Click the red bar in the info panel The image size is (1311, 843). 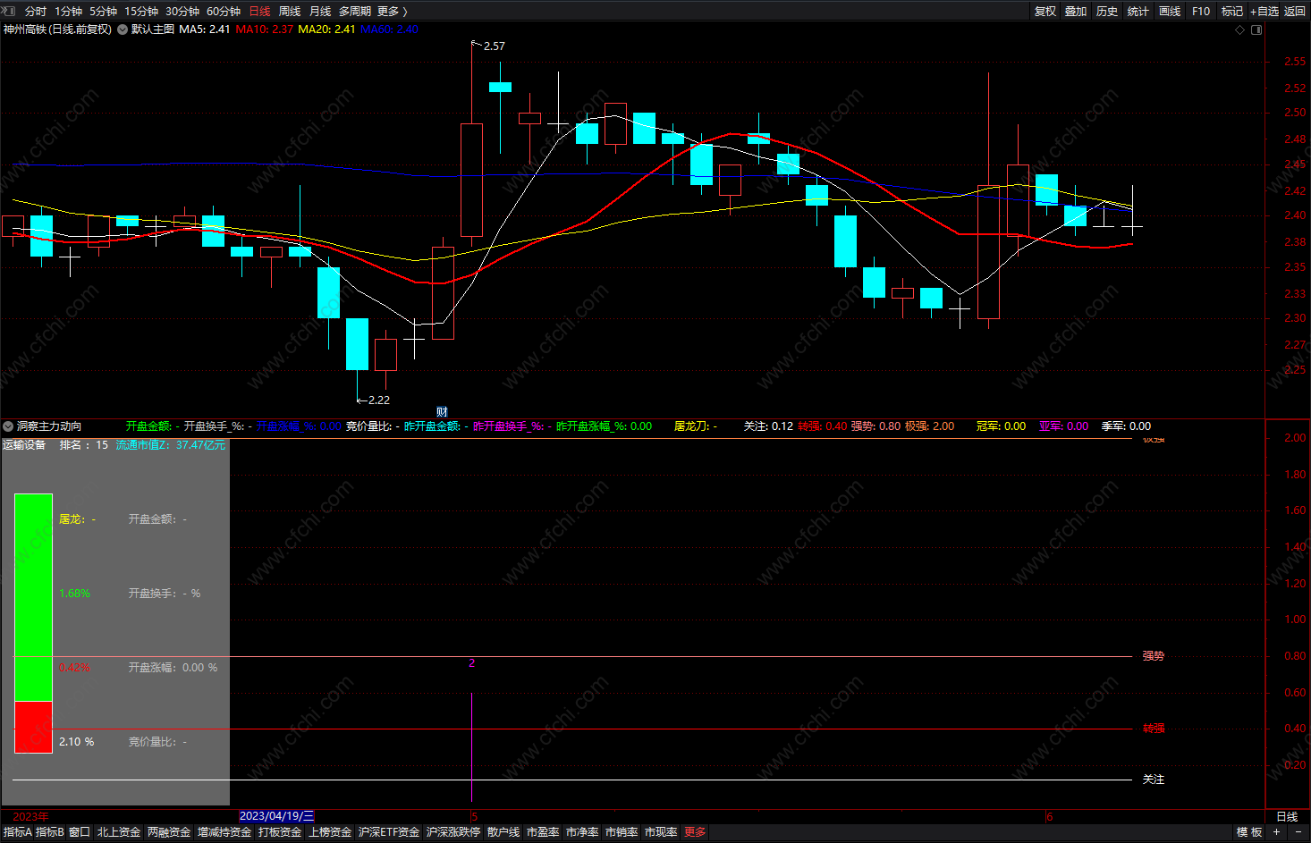click(x=33, y=727)
